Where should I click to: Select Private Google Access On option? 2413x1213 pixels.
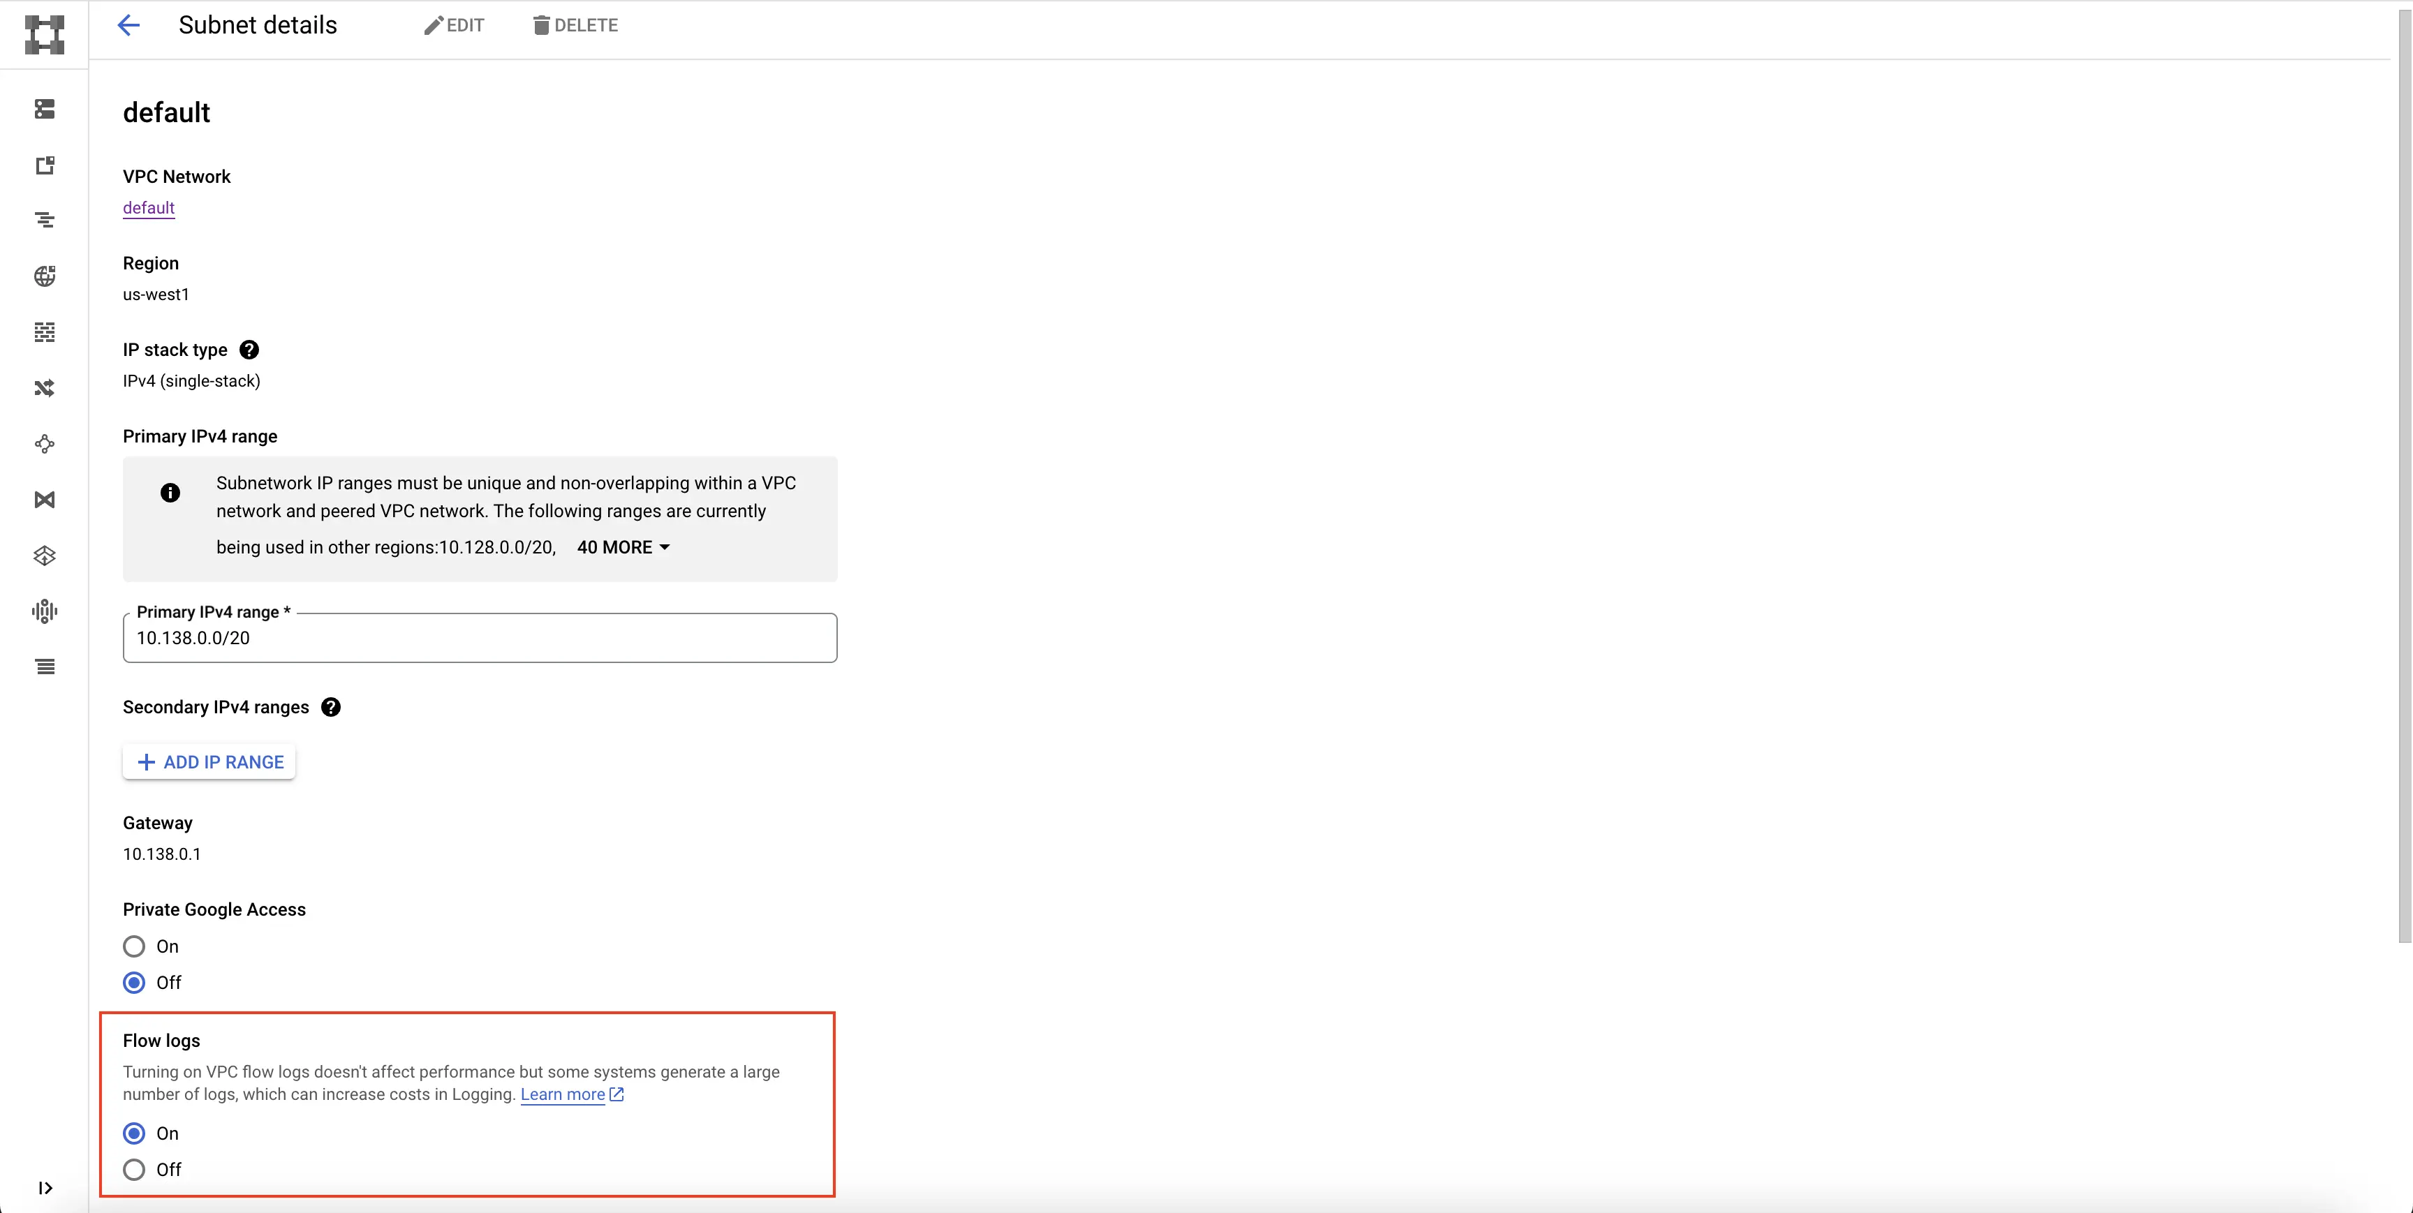point(135,945)
